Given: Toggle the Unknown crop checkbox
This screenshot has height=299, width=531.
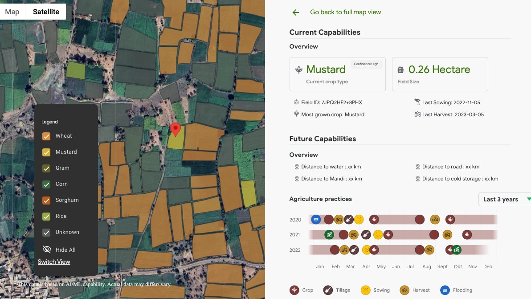Looking at the screenshot, I should click(x=46, y=232).
